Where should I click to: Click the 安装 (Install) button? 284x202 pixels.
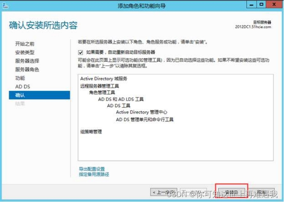tap(232, 192)
